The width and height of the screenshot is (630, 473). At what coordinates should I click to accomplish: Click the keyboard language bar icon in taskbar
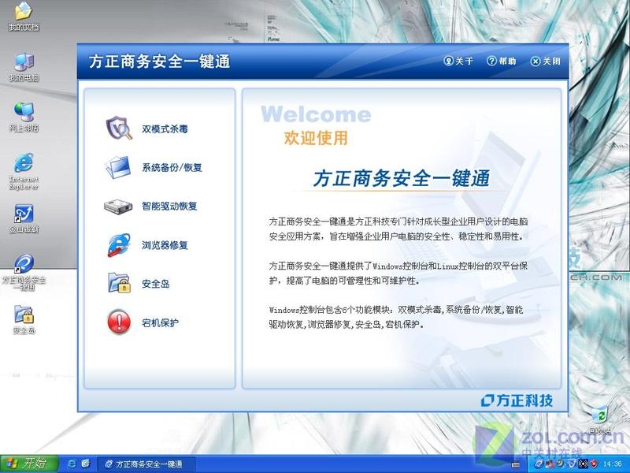tap(516, 464)
